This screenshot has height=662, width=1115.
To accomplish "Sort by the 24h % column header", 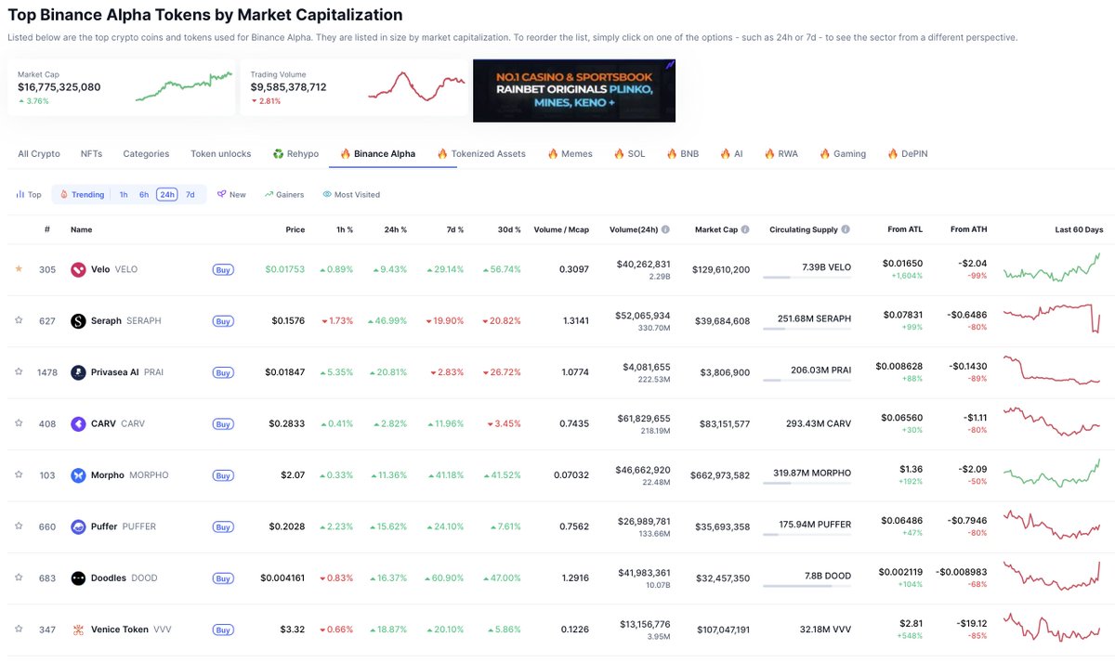I will 396,229.
